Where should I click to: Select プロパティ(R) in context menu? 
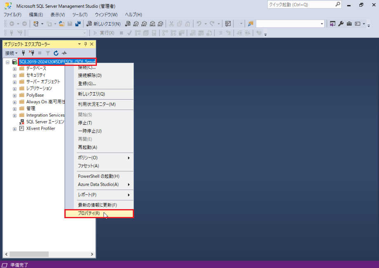point(99,214)
